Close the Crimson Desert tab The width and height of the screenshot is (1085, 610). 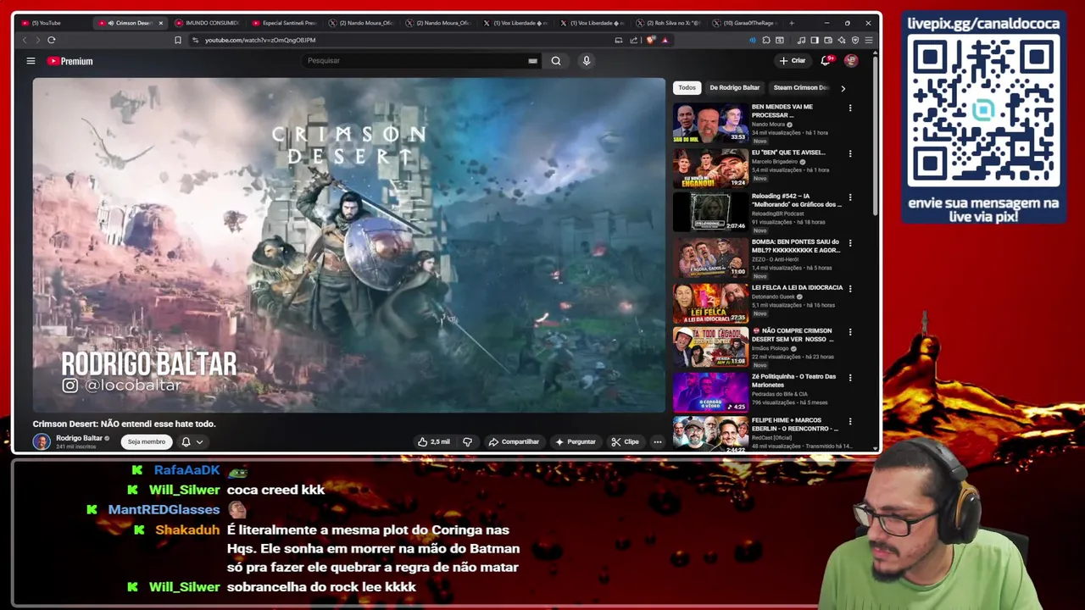(160, 23)
